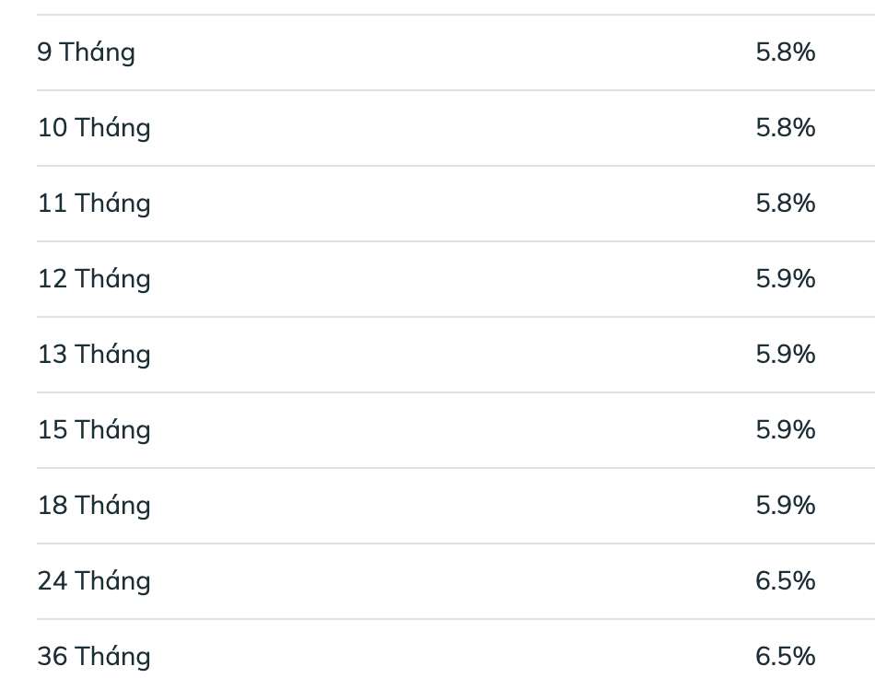Click the 6.5% rate for 36 Tháng
The height and width of the screenshot is (678, 875).
point(785,657)
